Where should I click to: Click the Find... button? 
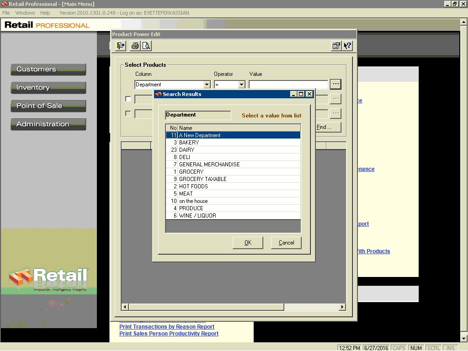pos(328,127)
